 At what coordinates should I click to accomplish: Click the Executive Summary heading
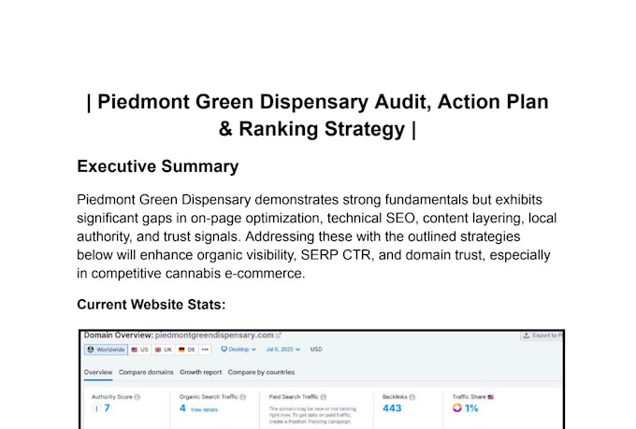[158, 166]
